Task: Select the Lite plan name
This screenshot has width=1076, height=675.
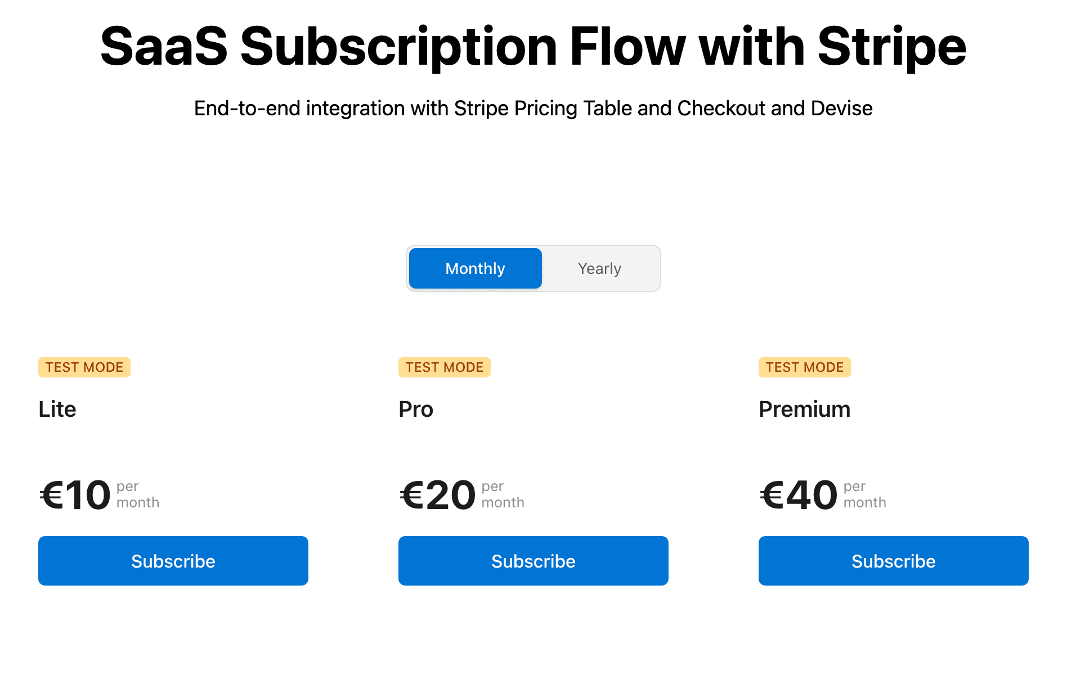Action: 57,409
